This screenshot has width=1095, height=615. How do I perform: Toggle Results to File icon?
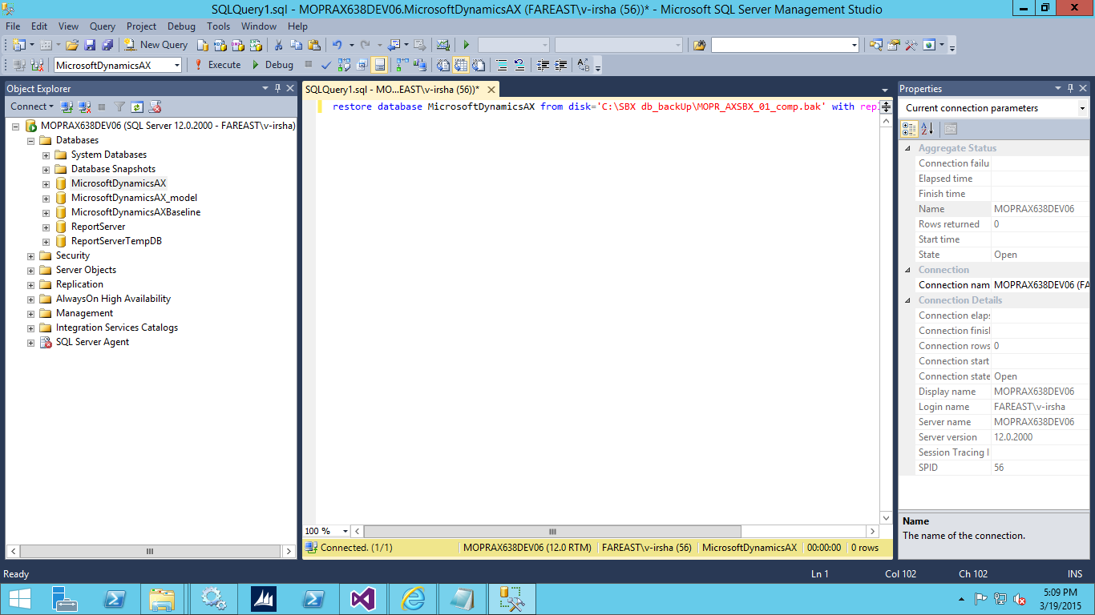[x=479, y=65]
